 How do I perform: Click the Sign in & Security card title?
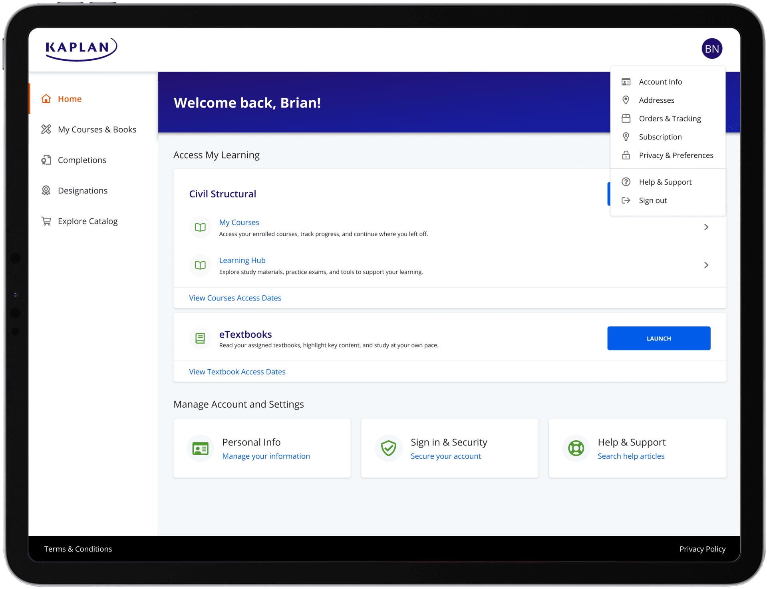(x=449, y=442)
